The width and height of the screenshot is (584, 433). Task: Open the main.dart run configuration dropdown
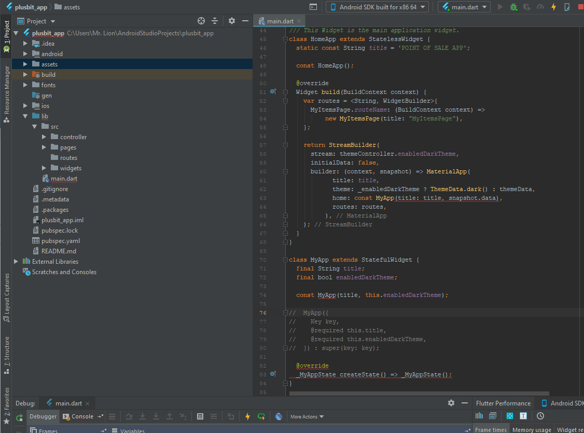tap(464, 7)
